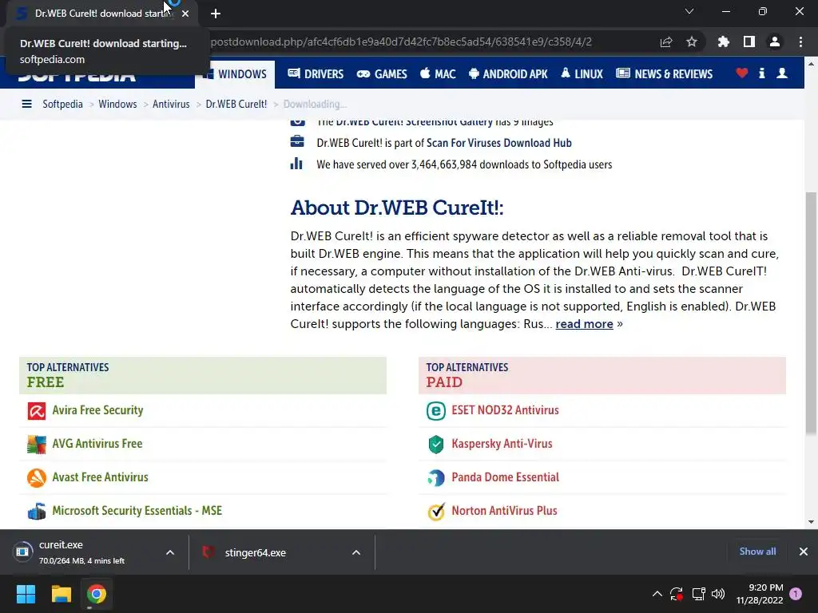Click the stinger64.exe download item
Image resolution: width=818 pixels, height=613 pixels.
[x=255, y=552]
